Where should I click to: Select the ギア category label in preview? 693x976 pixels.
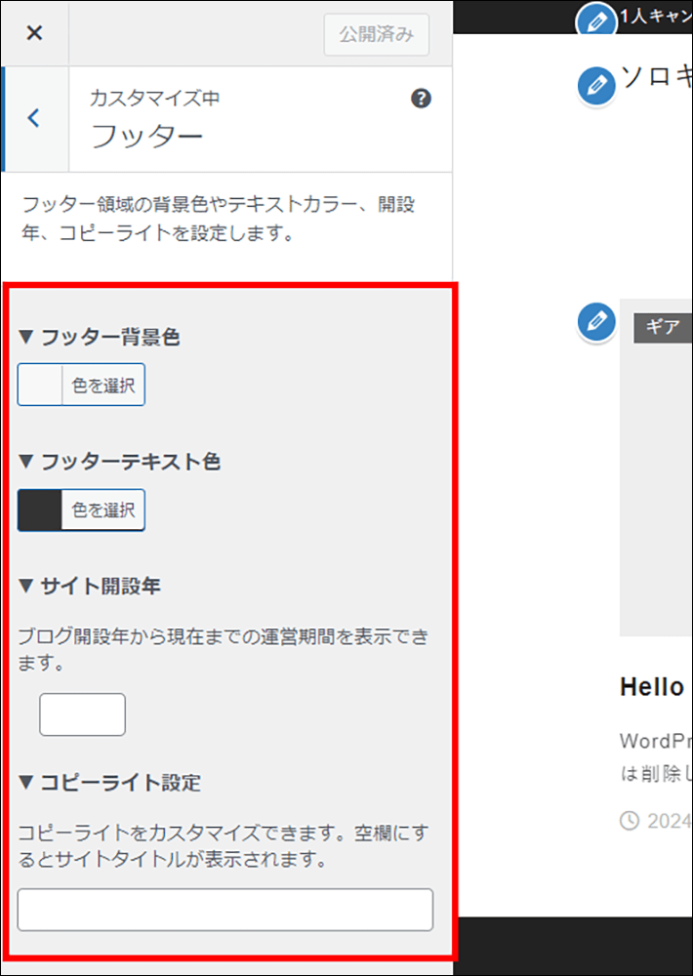coord(663,327)
